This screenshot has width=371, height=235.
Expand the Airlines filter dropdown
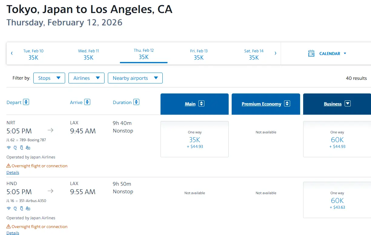coord(86,78)
